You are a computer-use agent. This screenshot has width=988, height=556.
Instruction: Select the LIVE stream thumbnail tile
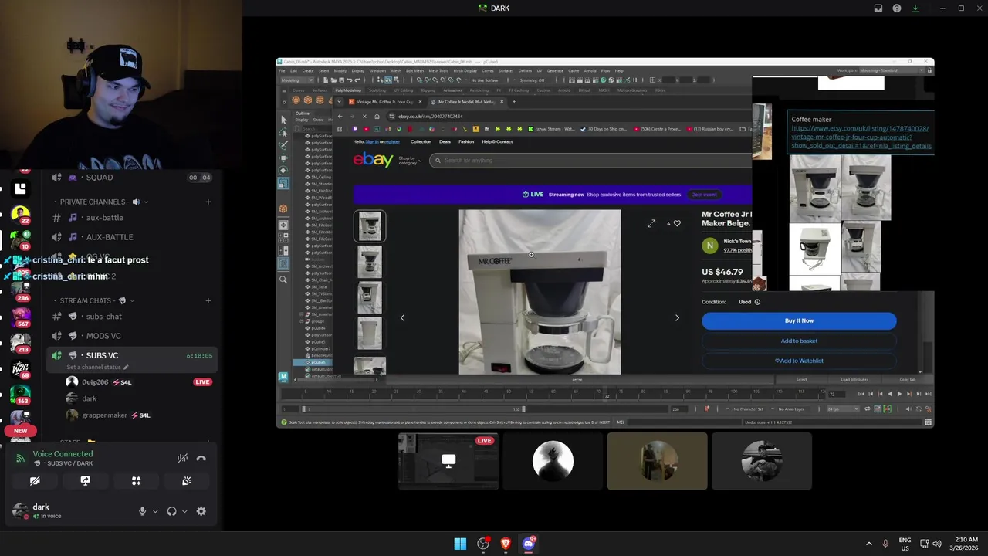pyautogui.click(x=448, y=461)
